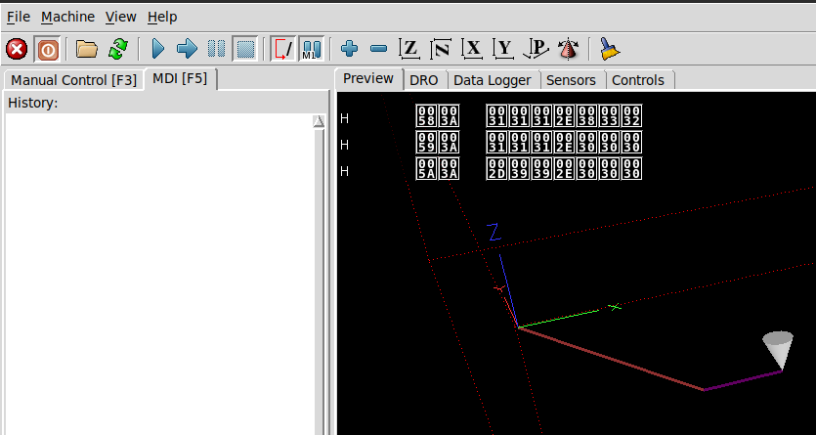Screen dimensions: 816x435
Task: Open the Data Logger tab
Action: pyautogui.click(x=493, y=80)
